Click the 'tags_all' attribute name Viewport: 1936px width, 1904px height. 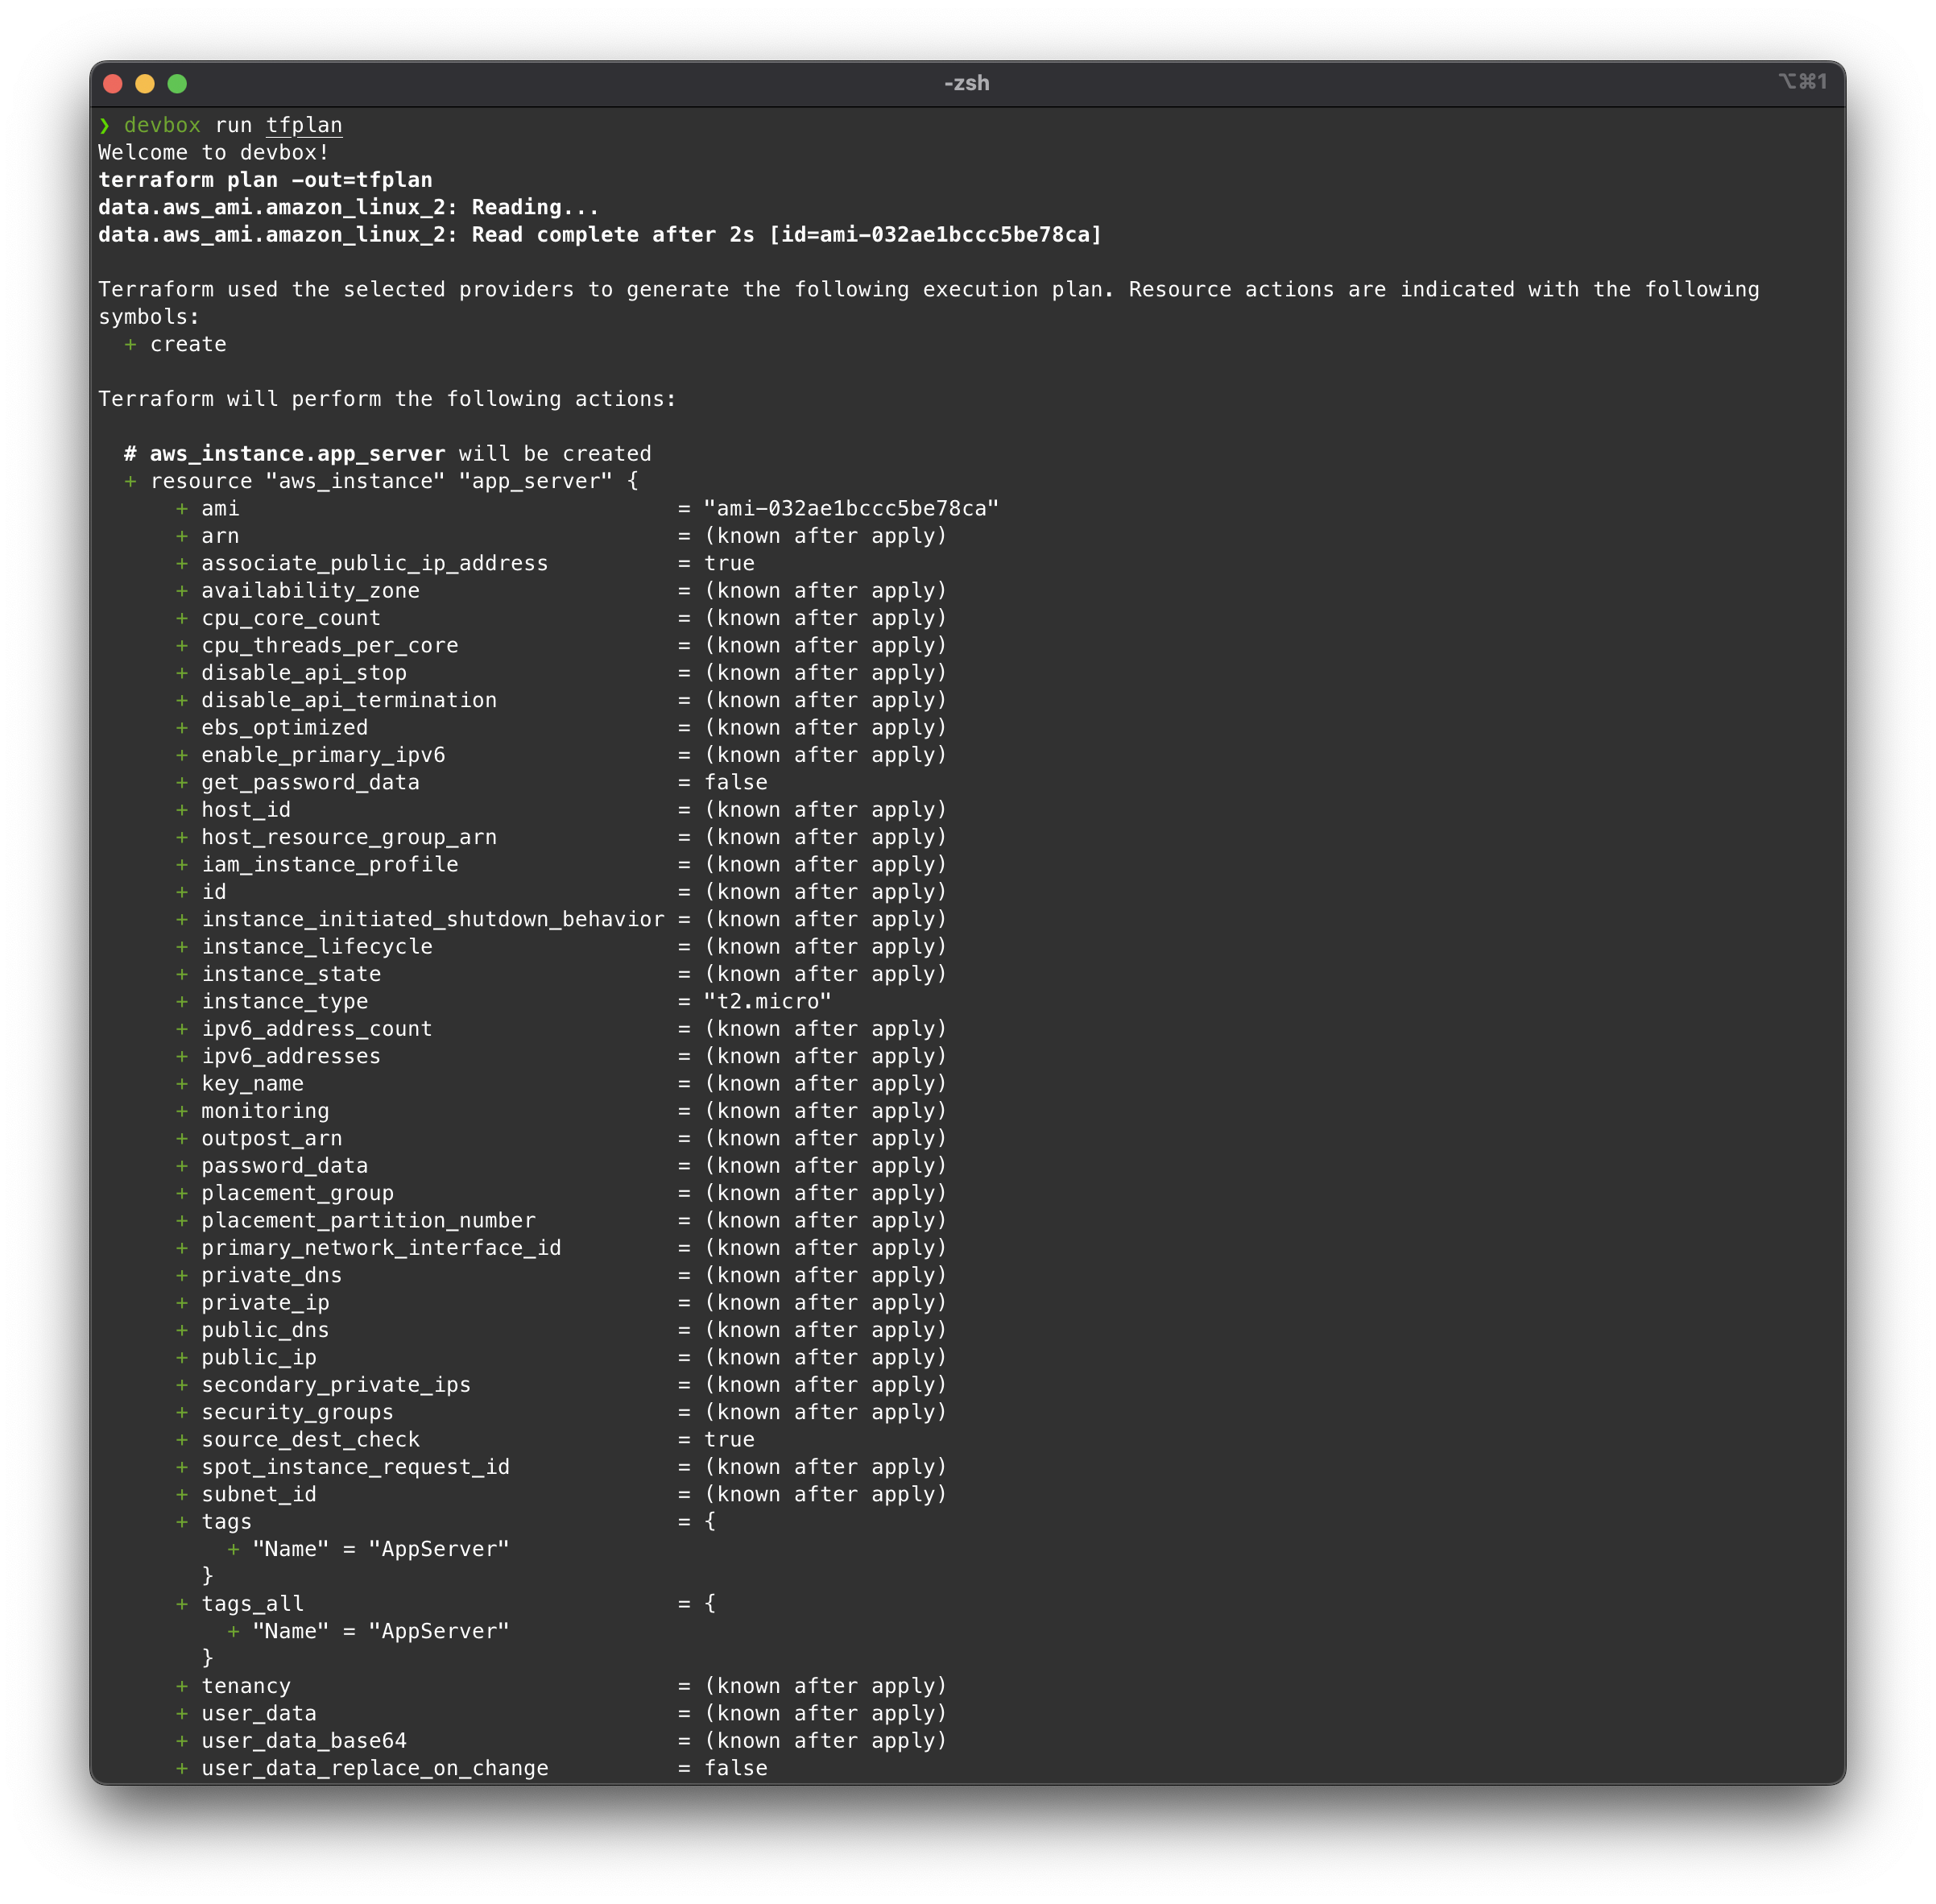click(252, 1604)
